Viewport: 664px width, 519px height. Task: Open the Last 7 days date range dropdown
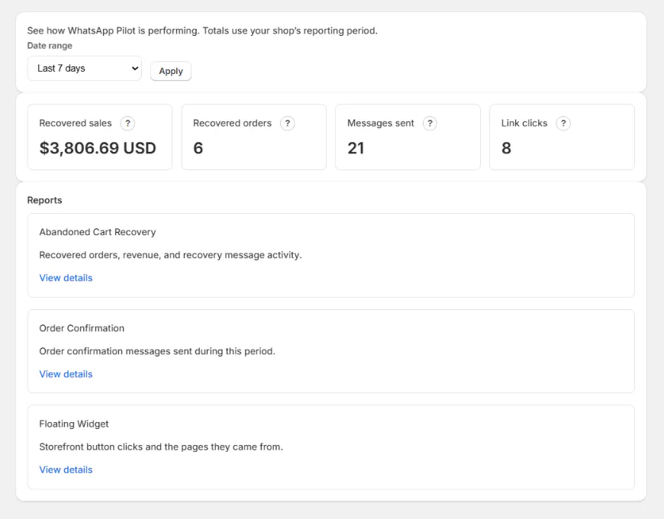(x=85, y=68)
